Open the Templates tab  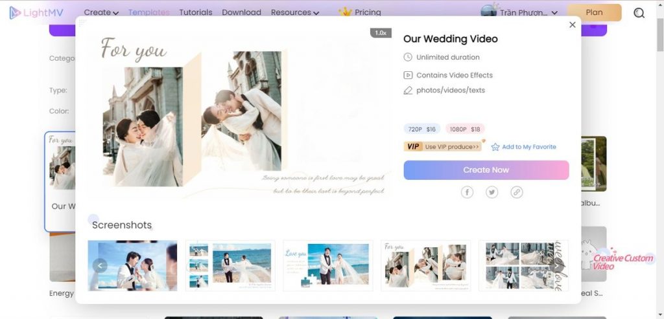click(148, 13)
